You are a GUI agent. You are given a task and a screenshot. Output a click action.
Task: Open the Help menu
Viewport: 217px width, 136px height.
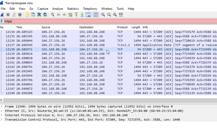tap(131, 9)
